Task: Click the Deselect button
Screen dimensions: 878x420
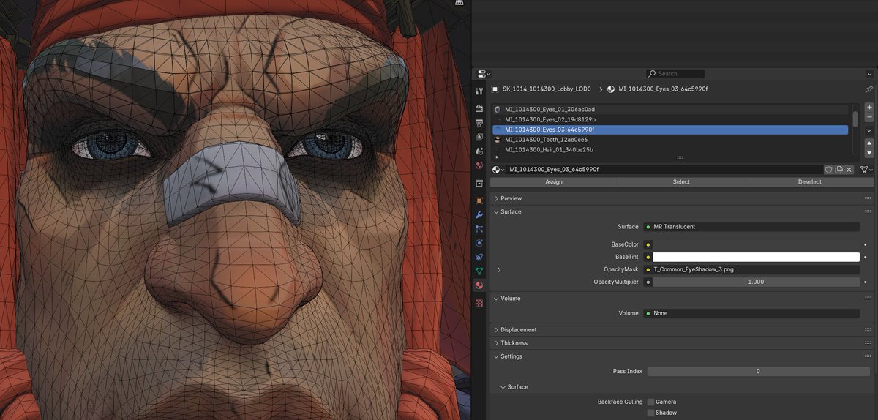Action: tap(810, 182)
